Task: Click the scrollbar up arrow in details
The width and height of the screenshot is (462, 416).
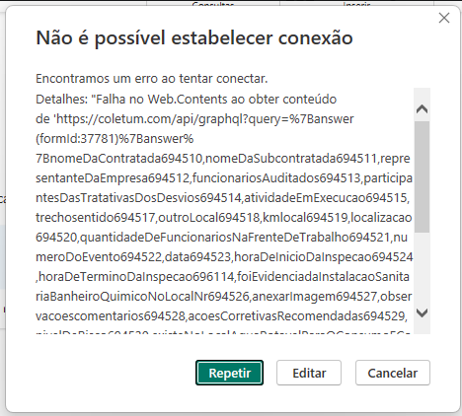Action: click(x=422, y=108)
